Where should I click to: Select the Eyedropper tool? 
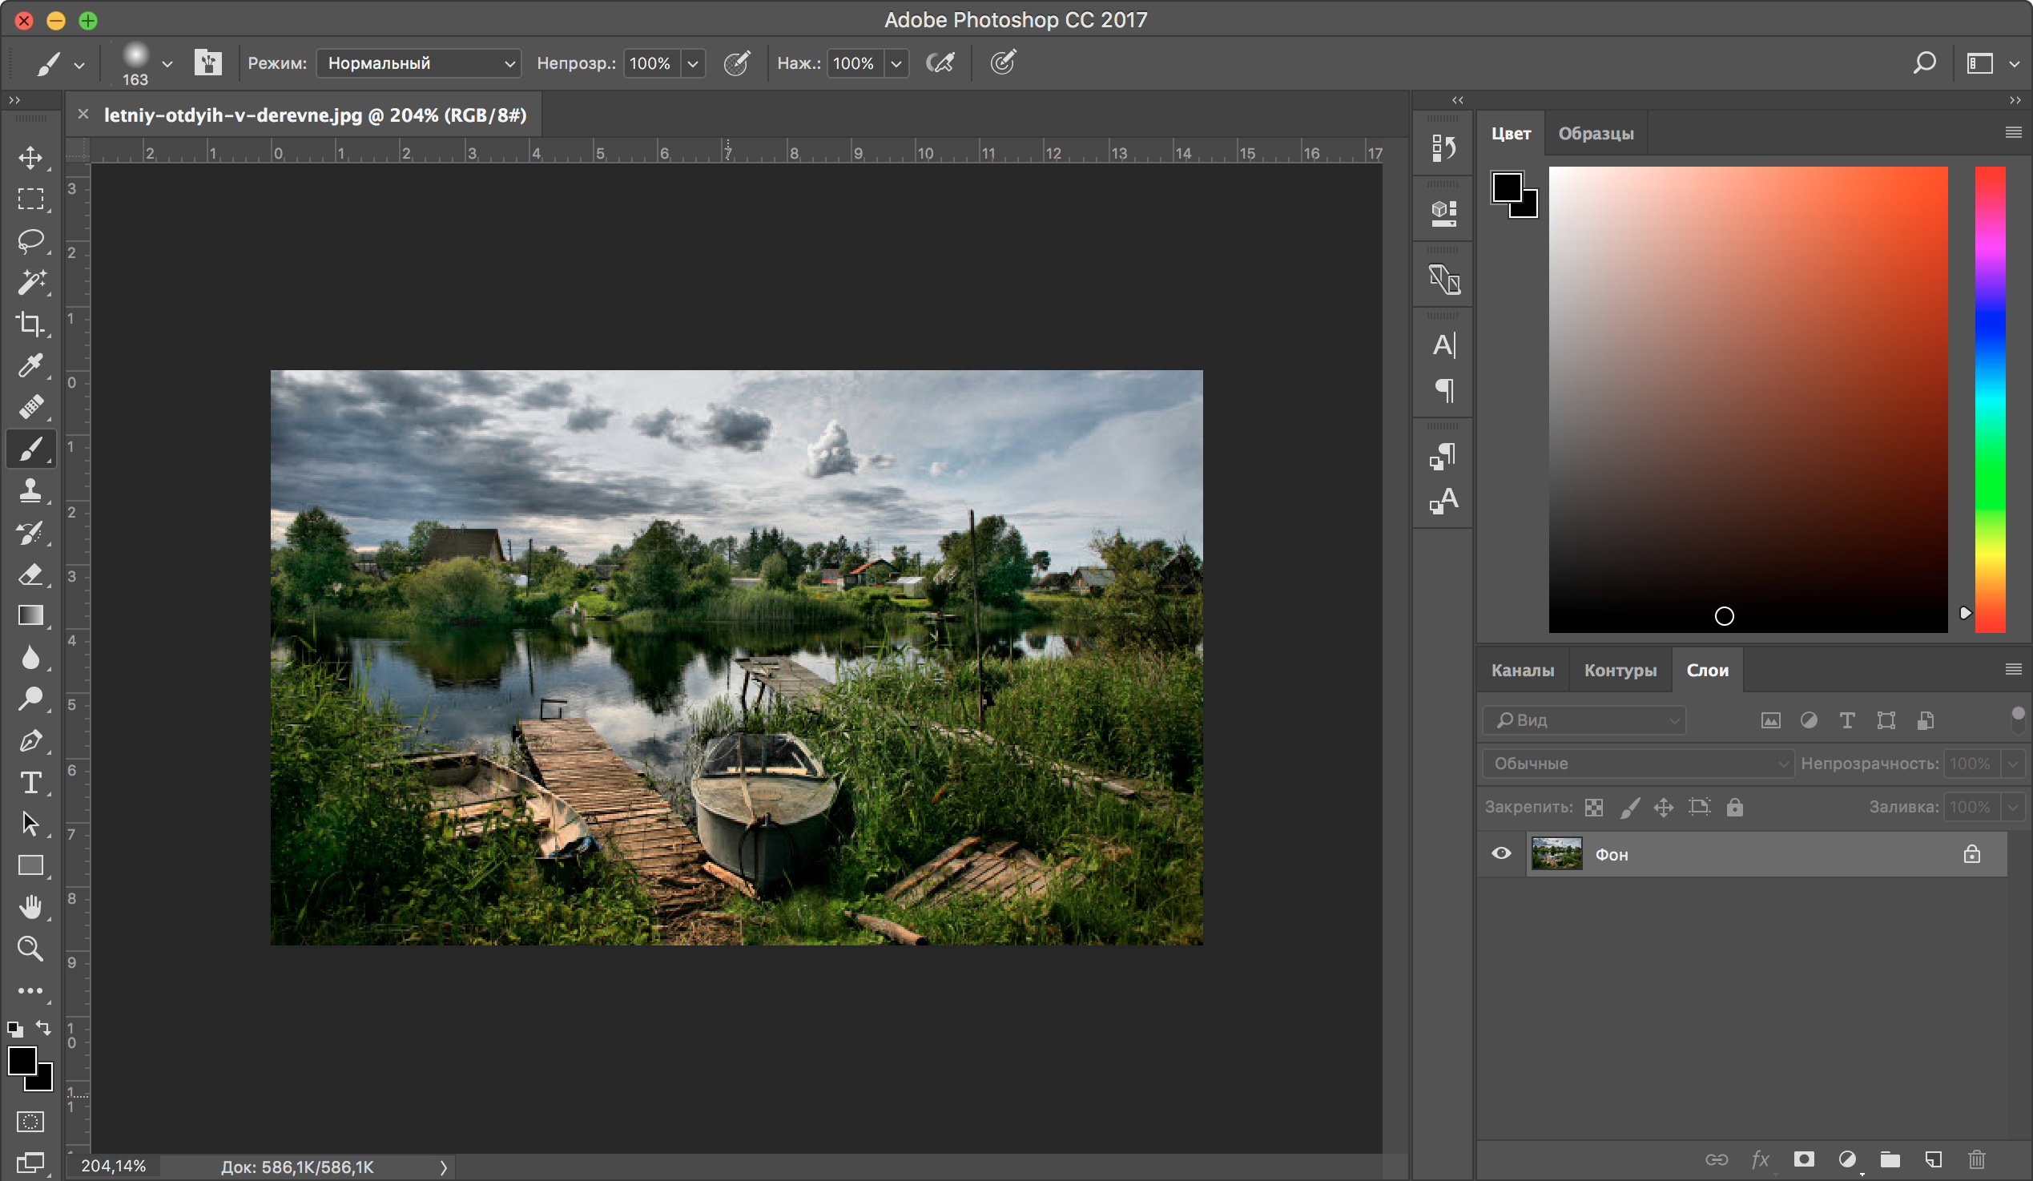click(x=30, y=365)
